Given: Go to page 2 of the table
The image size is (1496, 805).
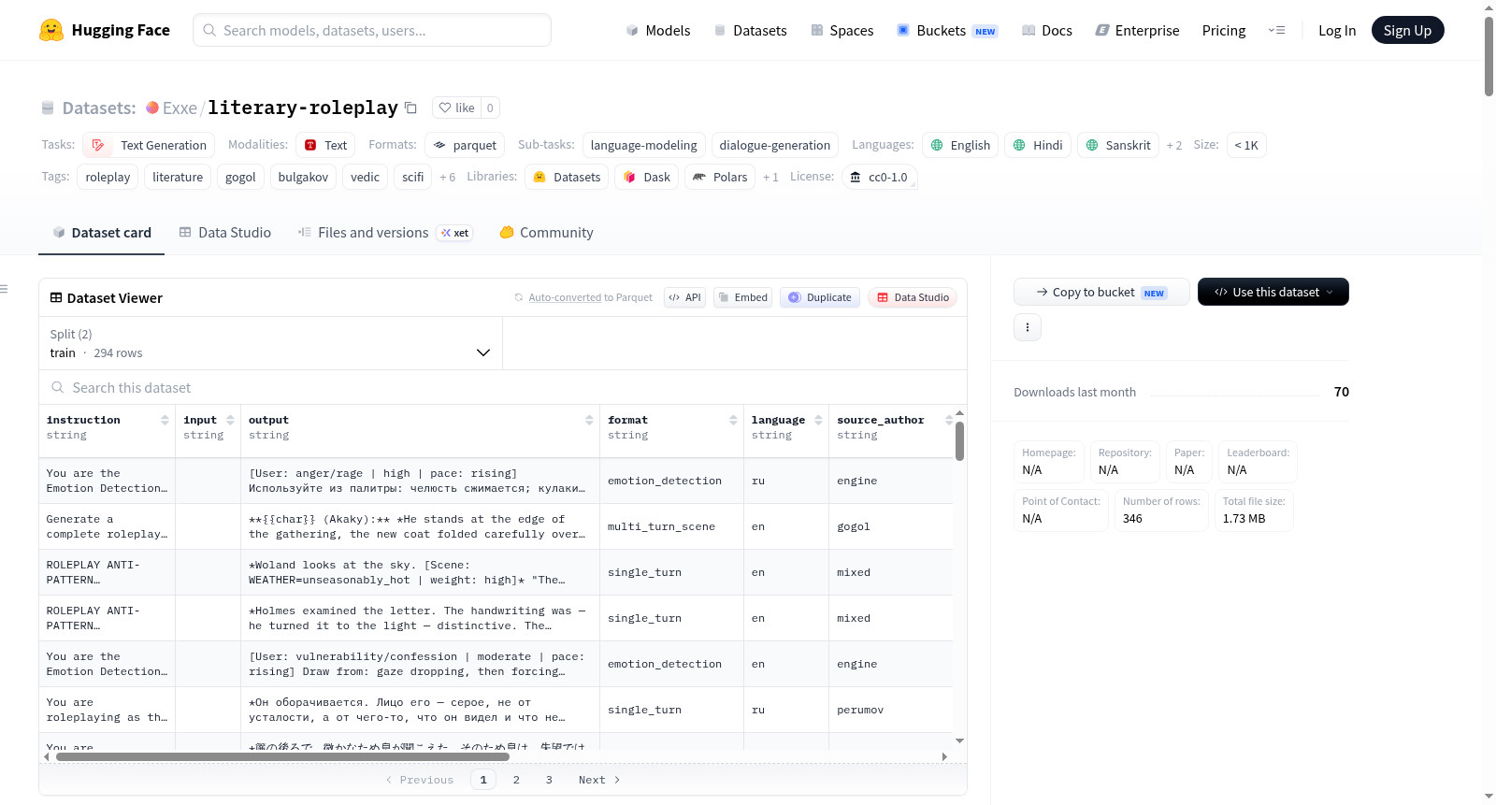Looking at the screenshot, I should pos(516,780).
